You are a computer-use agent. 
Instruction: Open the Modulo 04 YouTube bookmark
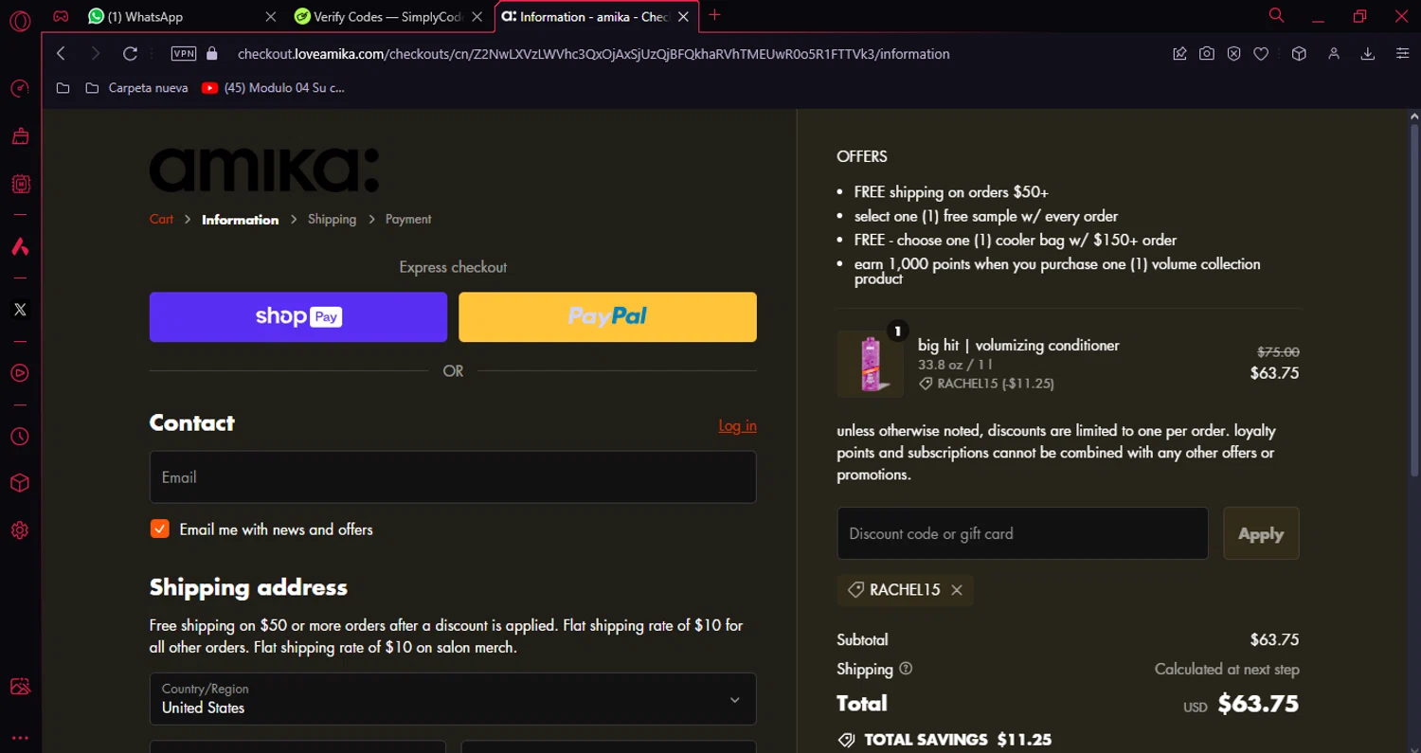point(274,88)
